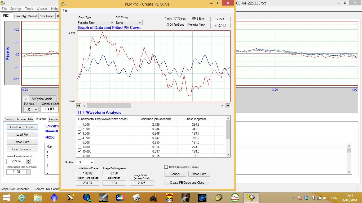Click the Load File button

(22, 135)
